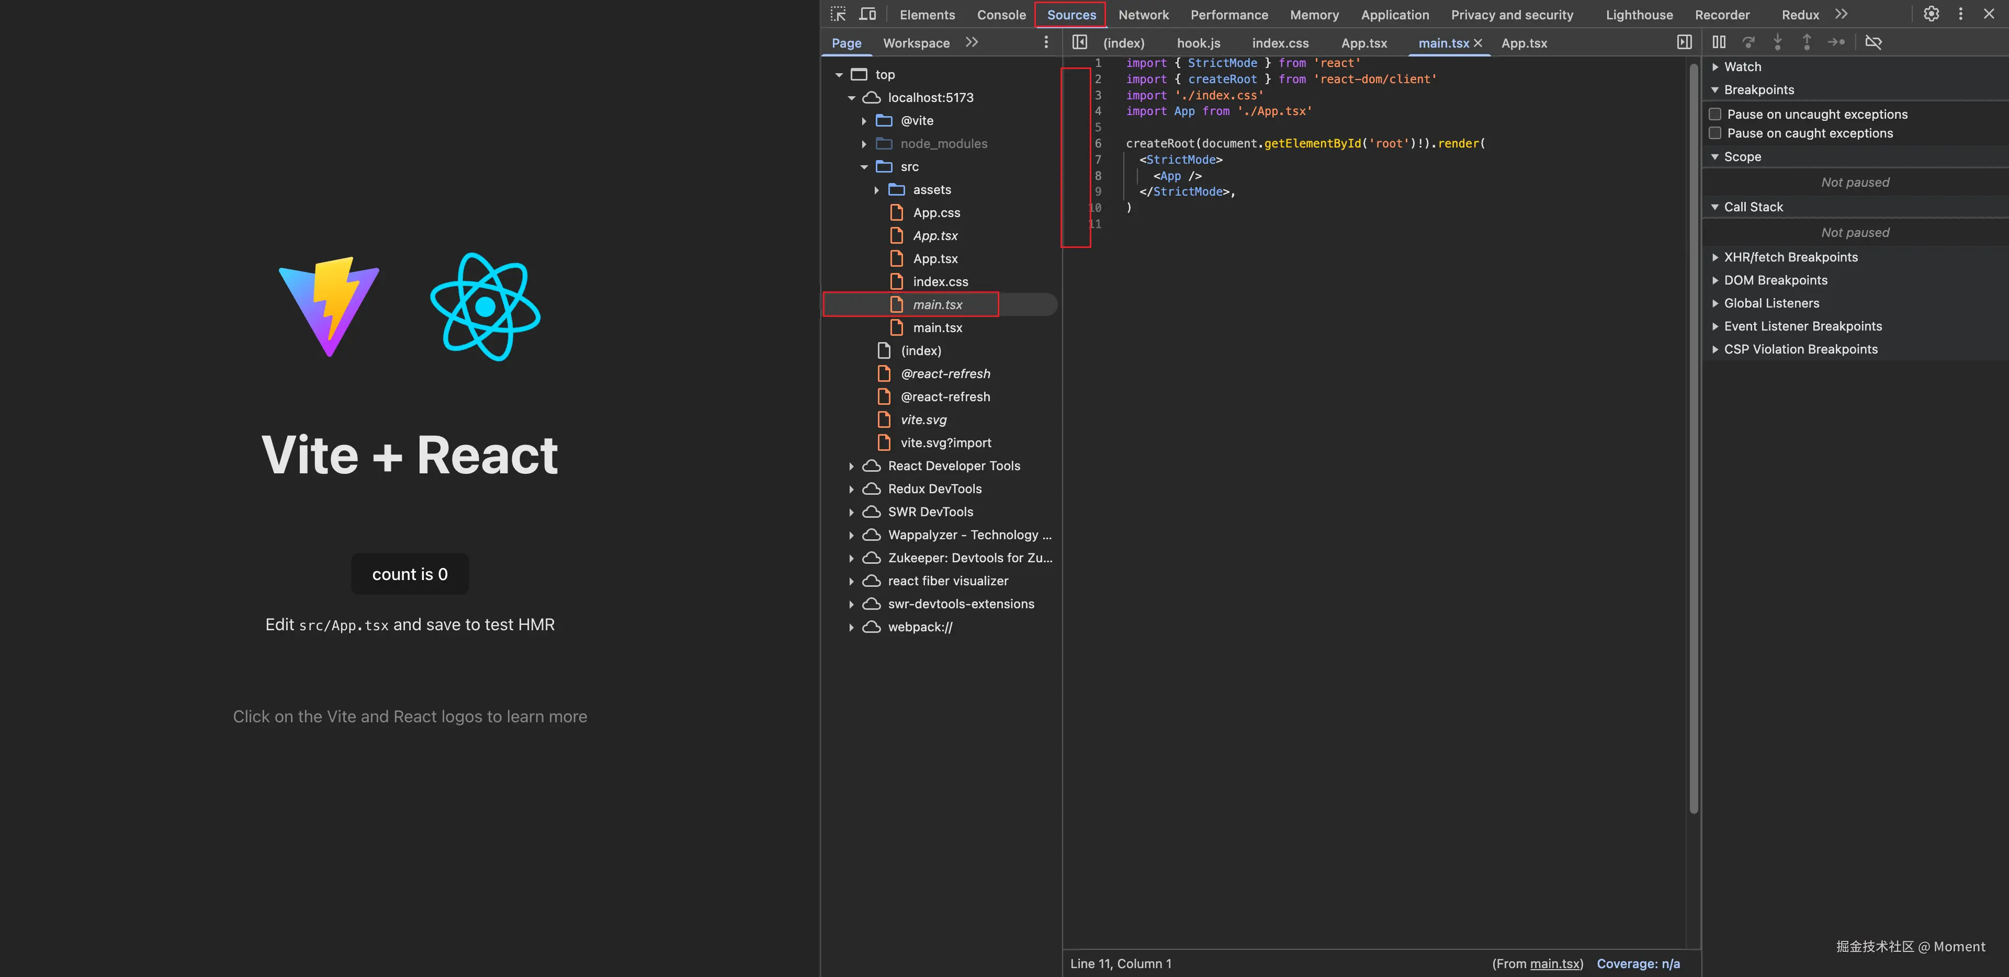Switch to the Network tab
This screenshot has height=977, width=2009.
[x=1143, y=15]
